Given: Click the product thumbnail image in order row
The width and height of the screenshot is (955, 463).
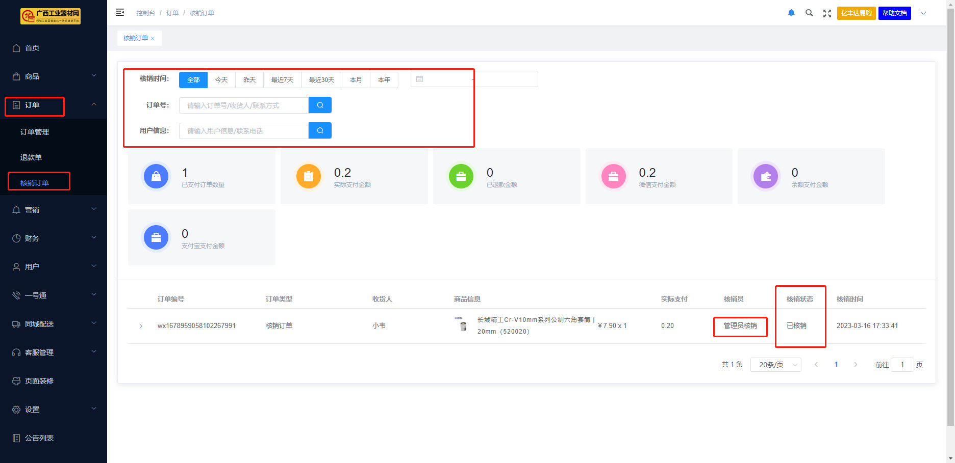Looking at the screenshot, I should 462,325.
